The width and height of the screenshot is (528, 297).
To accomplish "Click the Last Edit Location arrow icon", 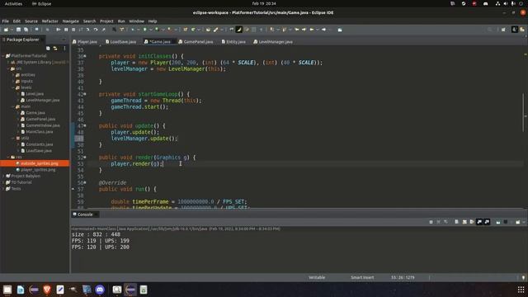I will (297, 30).
